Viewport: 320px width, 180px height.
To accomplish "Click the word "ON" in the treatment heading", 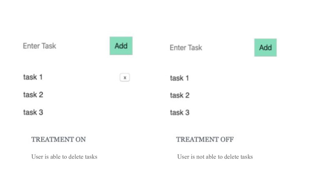I will click(x=80, y=139).
